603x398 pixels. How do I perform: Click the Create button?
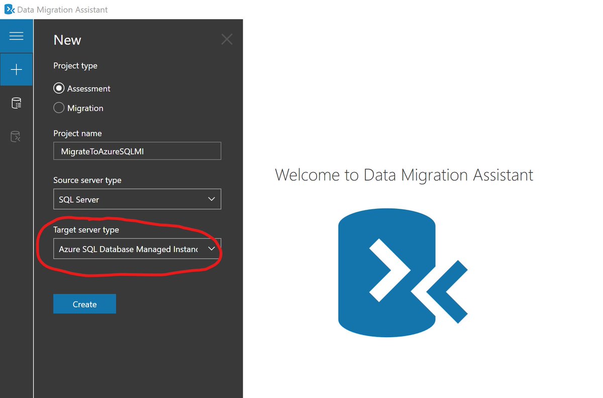point(84,304)
